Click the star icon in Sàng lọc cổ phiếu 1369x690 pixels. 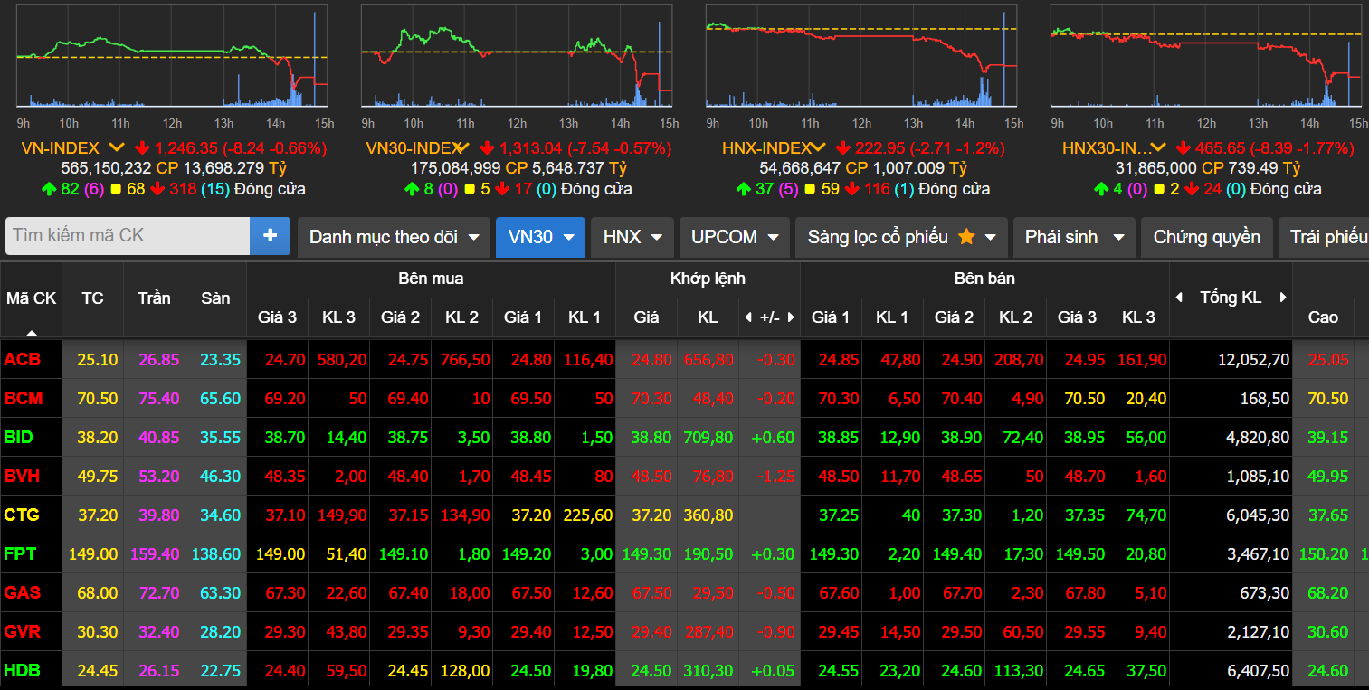point(966,237)
